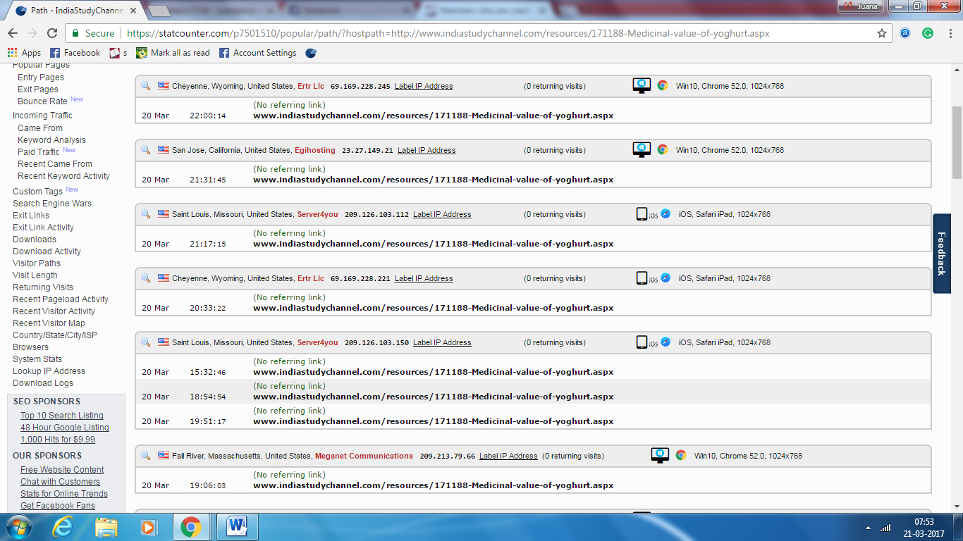Click yoghurt page URL at 18:54:54
Image resolution: width=963 pixels, height=541 pixels.
click(434, 397)
